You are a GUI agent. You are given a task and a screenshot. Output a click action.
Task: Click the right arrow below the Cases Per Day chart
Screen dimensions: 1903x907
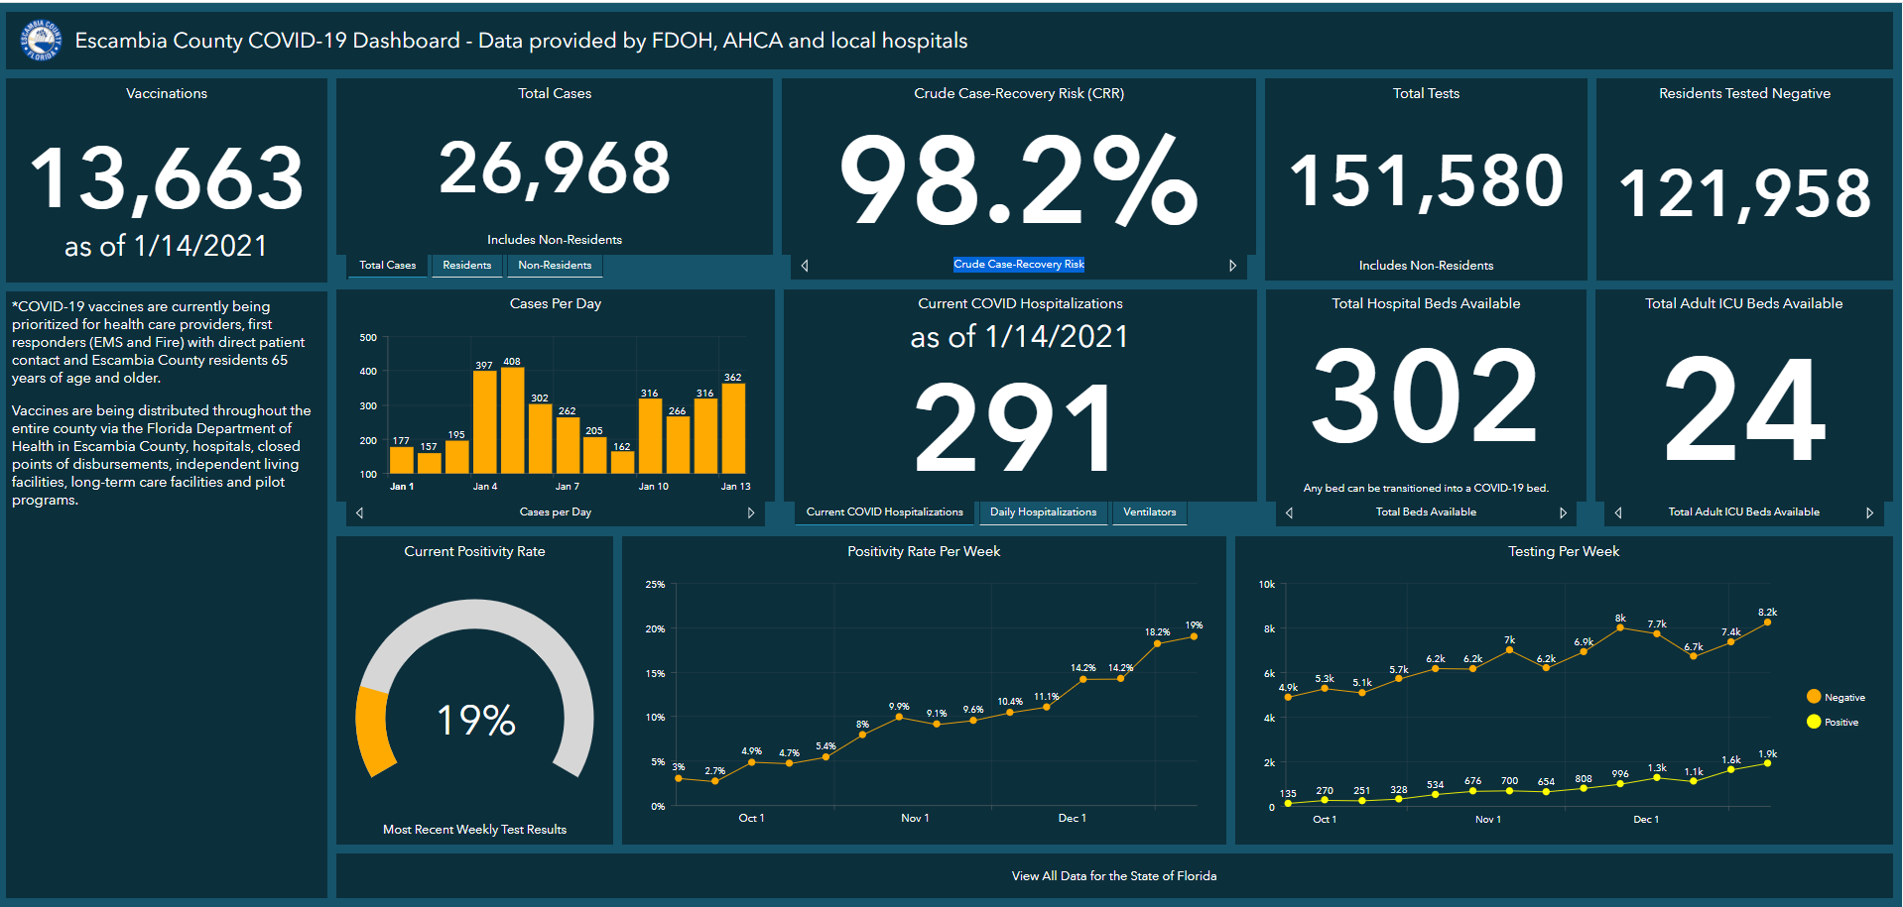click(752, 512)
